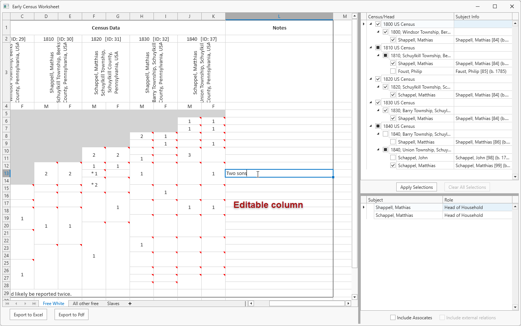Jump to the first sheet tab
Screen dimensions: 521x326
7,304
